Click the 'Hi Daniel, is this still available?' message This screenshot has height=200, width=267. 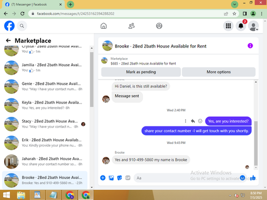pyautogui.click(x=141, y=86)
